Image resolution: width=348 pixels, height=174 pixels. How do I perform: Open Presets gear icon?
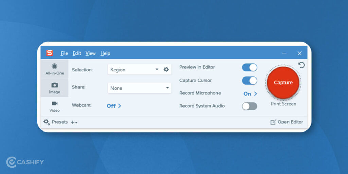click(46, 122)
